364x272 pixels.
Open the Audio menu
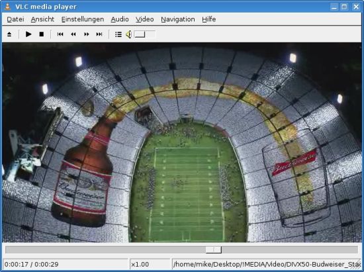[x=120, y=19]
